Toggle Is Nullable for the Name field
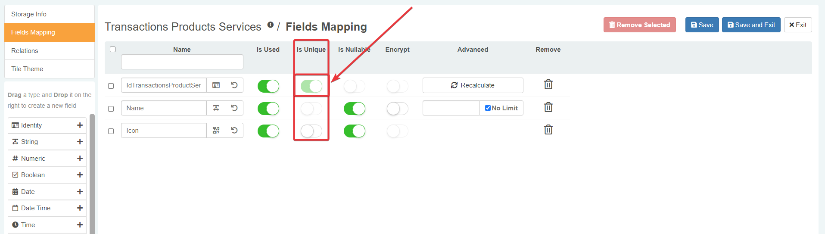This screenshot has width=825, height=234. coord(354,109)
